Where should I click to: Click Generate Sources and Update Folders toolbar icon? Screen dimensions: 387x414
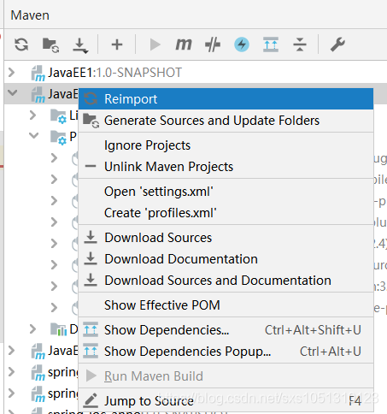(50, 45)
